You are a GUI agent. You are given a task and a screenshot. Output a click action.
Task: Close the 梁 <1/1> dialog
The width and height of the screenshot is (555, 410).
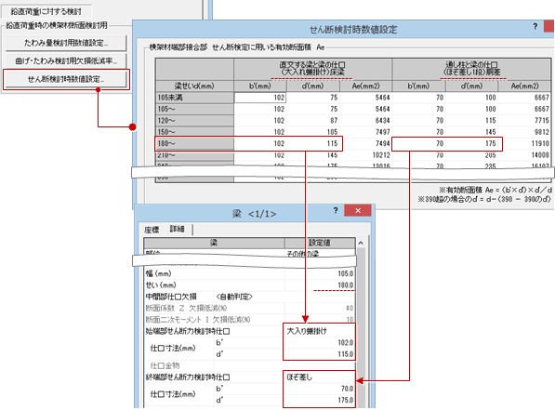pos(358,210)
